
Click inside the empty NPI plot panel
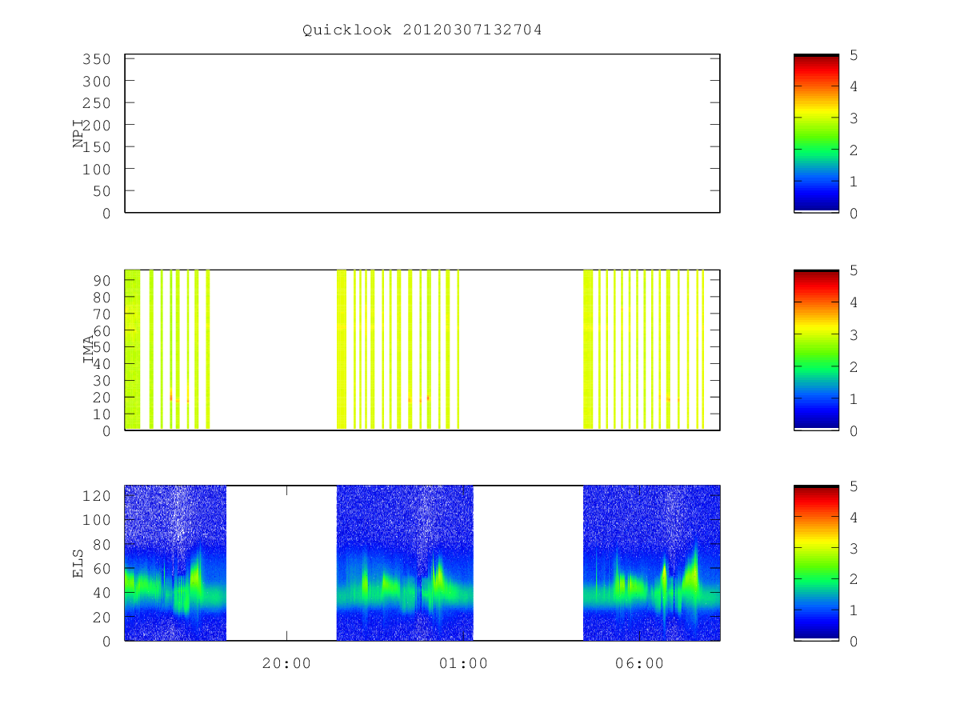(422, 133)
